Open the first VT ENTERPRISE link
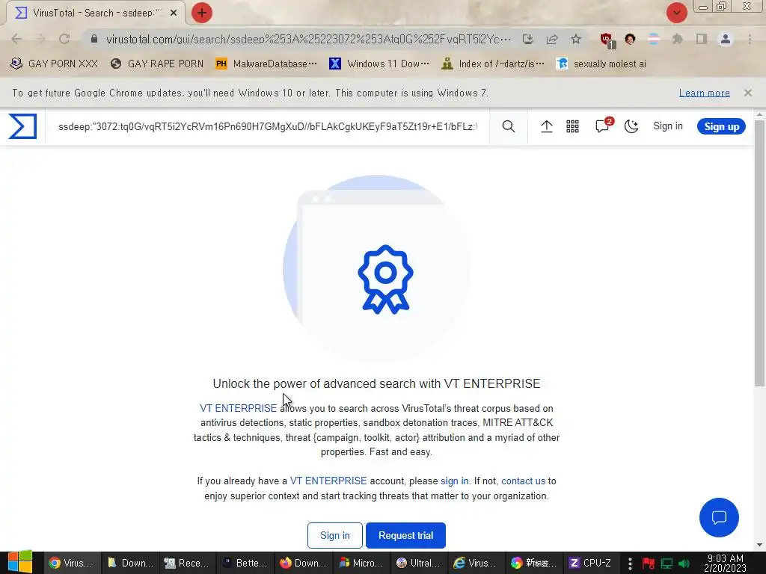This screenshot has height=574, width=766. (238, 408)
